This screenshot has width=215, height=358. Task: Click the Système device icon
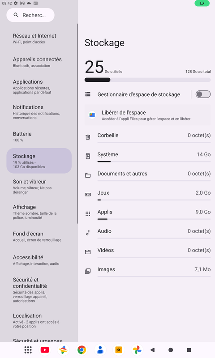(x=88, y=156)
